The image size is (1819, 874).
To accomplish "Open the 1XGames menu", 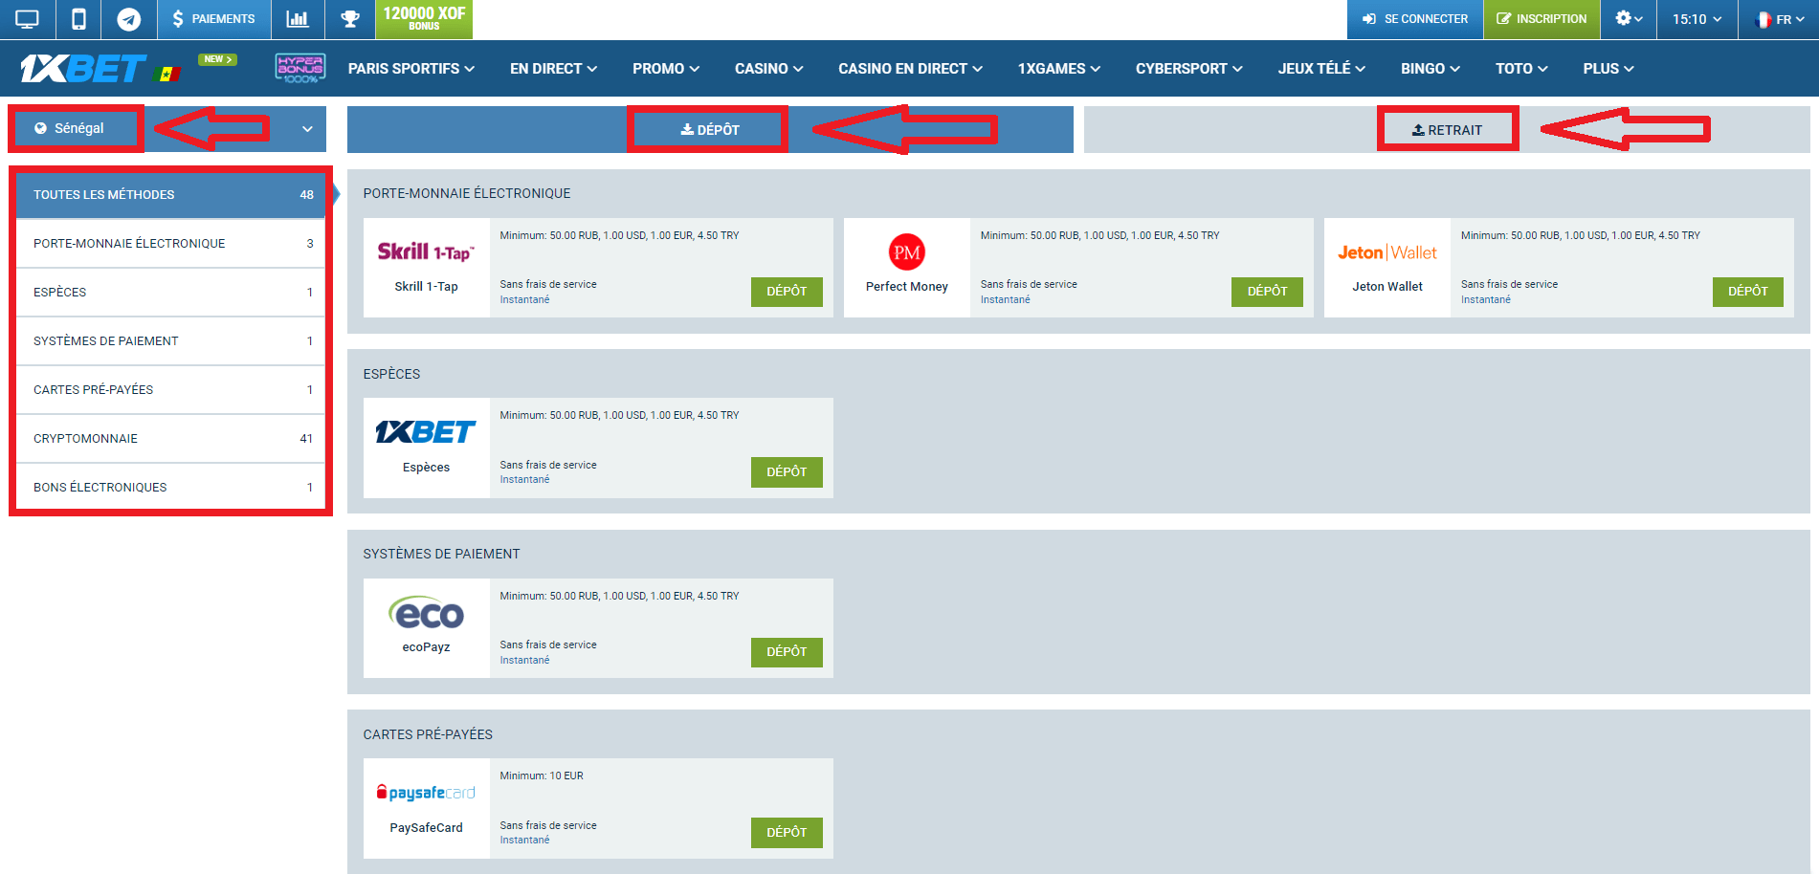I will pos(1058,69).
